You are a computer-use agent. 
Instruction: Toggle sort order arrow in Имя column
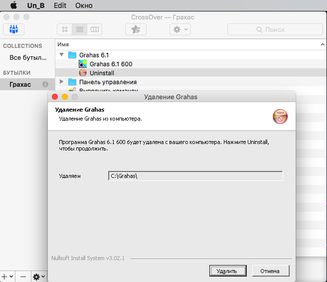323,44
